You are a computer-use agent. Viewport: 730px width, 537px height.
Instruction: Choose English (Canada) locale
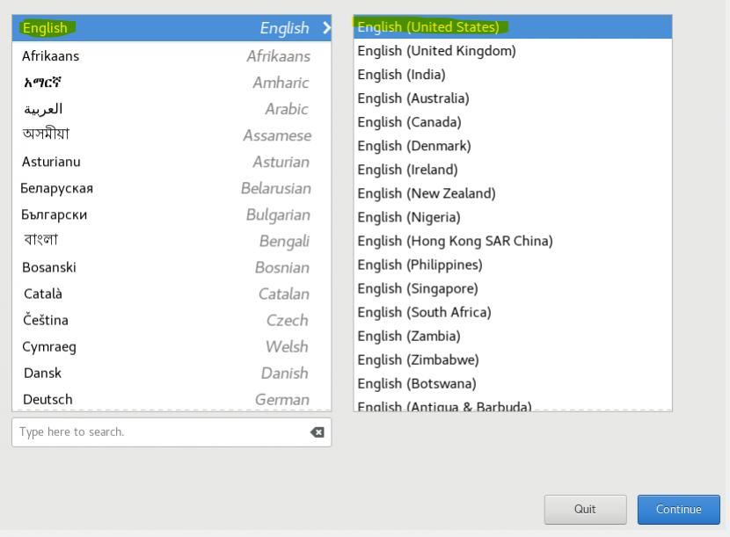coord(513,122)
